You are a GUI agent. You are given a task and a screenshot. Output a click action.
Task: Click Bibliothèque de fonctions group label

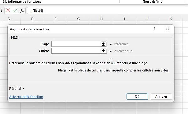(x=22, y=2)
